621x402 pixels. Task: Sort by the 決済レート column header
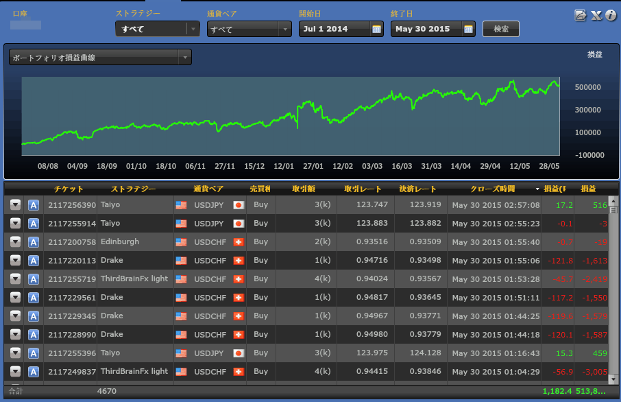pyautogui.click(x=417, y=189)
